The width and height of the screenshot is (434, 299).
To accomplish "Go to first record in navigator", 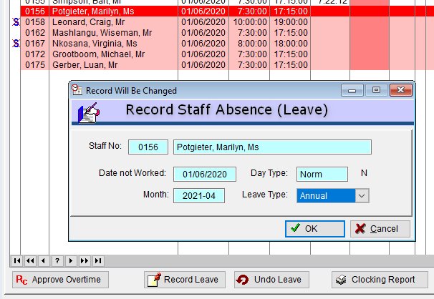I will (17, 260).
